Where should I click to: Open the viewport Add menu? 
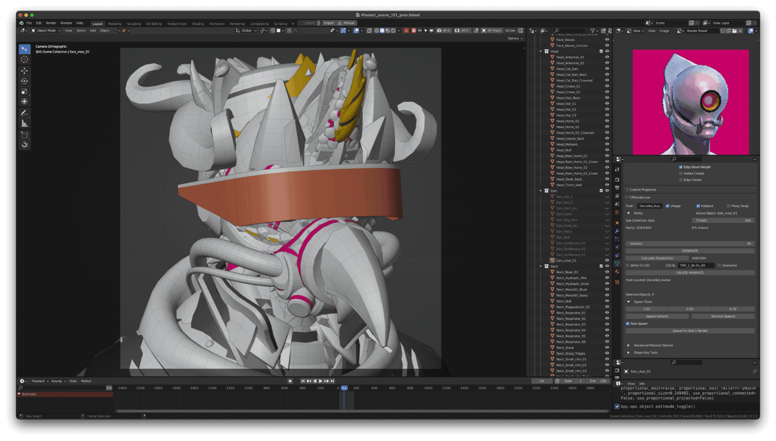tap(93, 31)
